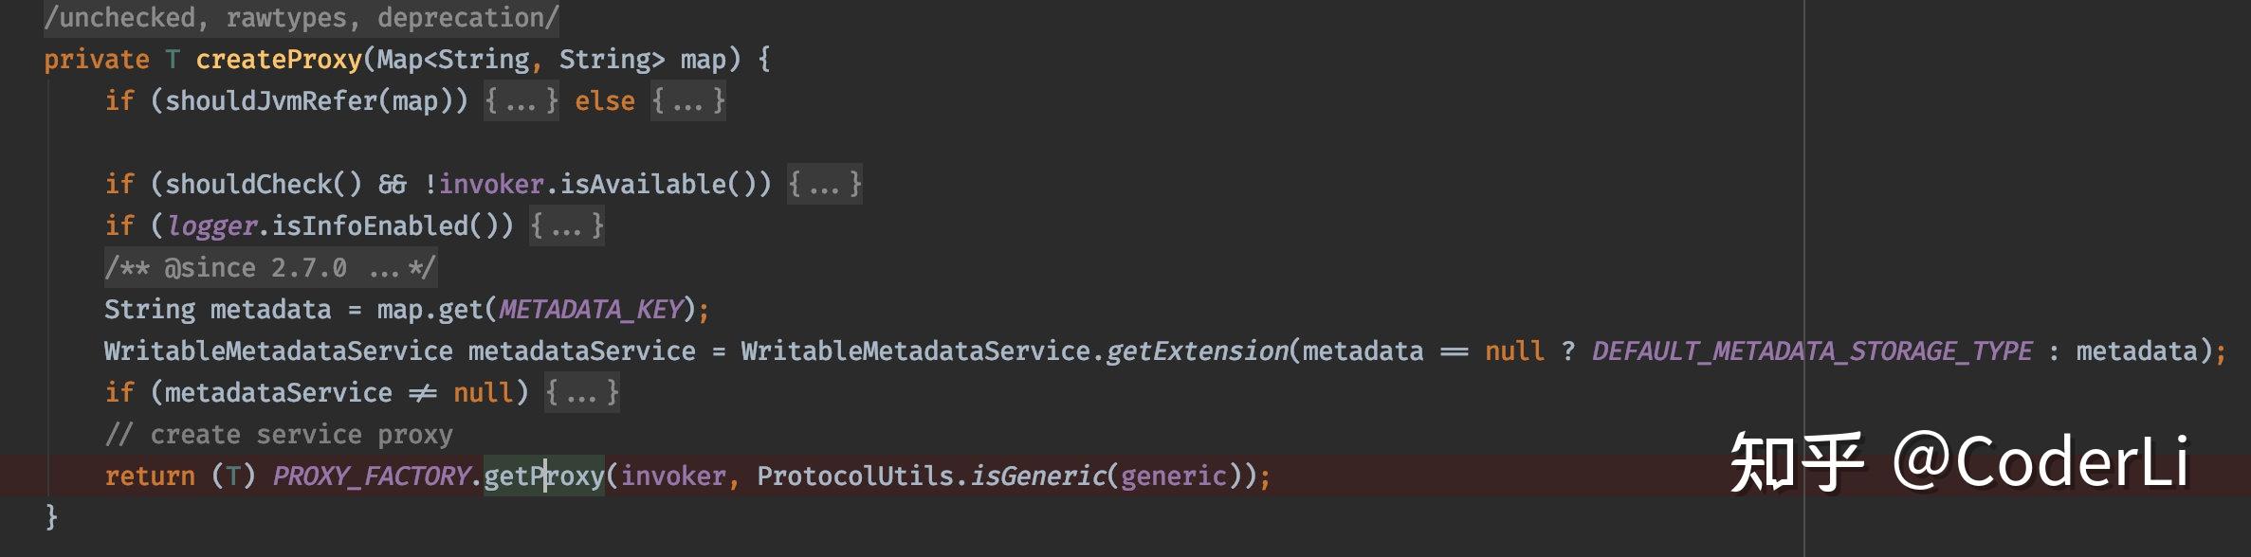Image resolution: width=2251 pixels, height=557 pixels.
Task: Click the WritableMetadataService type declaration
Action: (279, 350)
